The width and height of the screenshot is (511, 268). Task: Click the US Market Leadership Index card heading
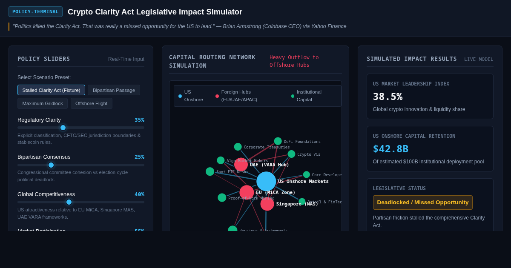411,84
